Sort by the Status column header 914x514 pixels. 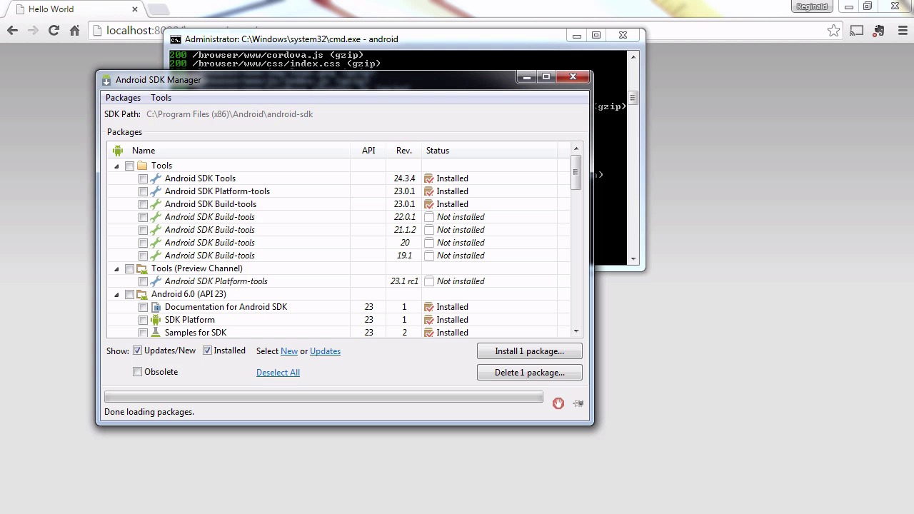click(490, 151)
